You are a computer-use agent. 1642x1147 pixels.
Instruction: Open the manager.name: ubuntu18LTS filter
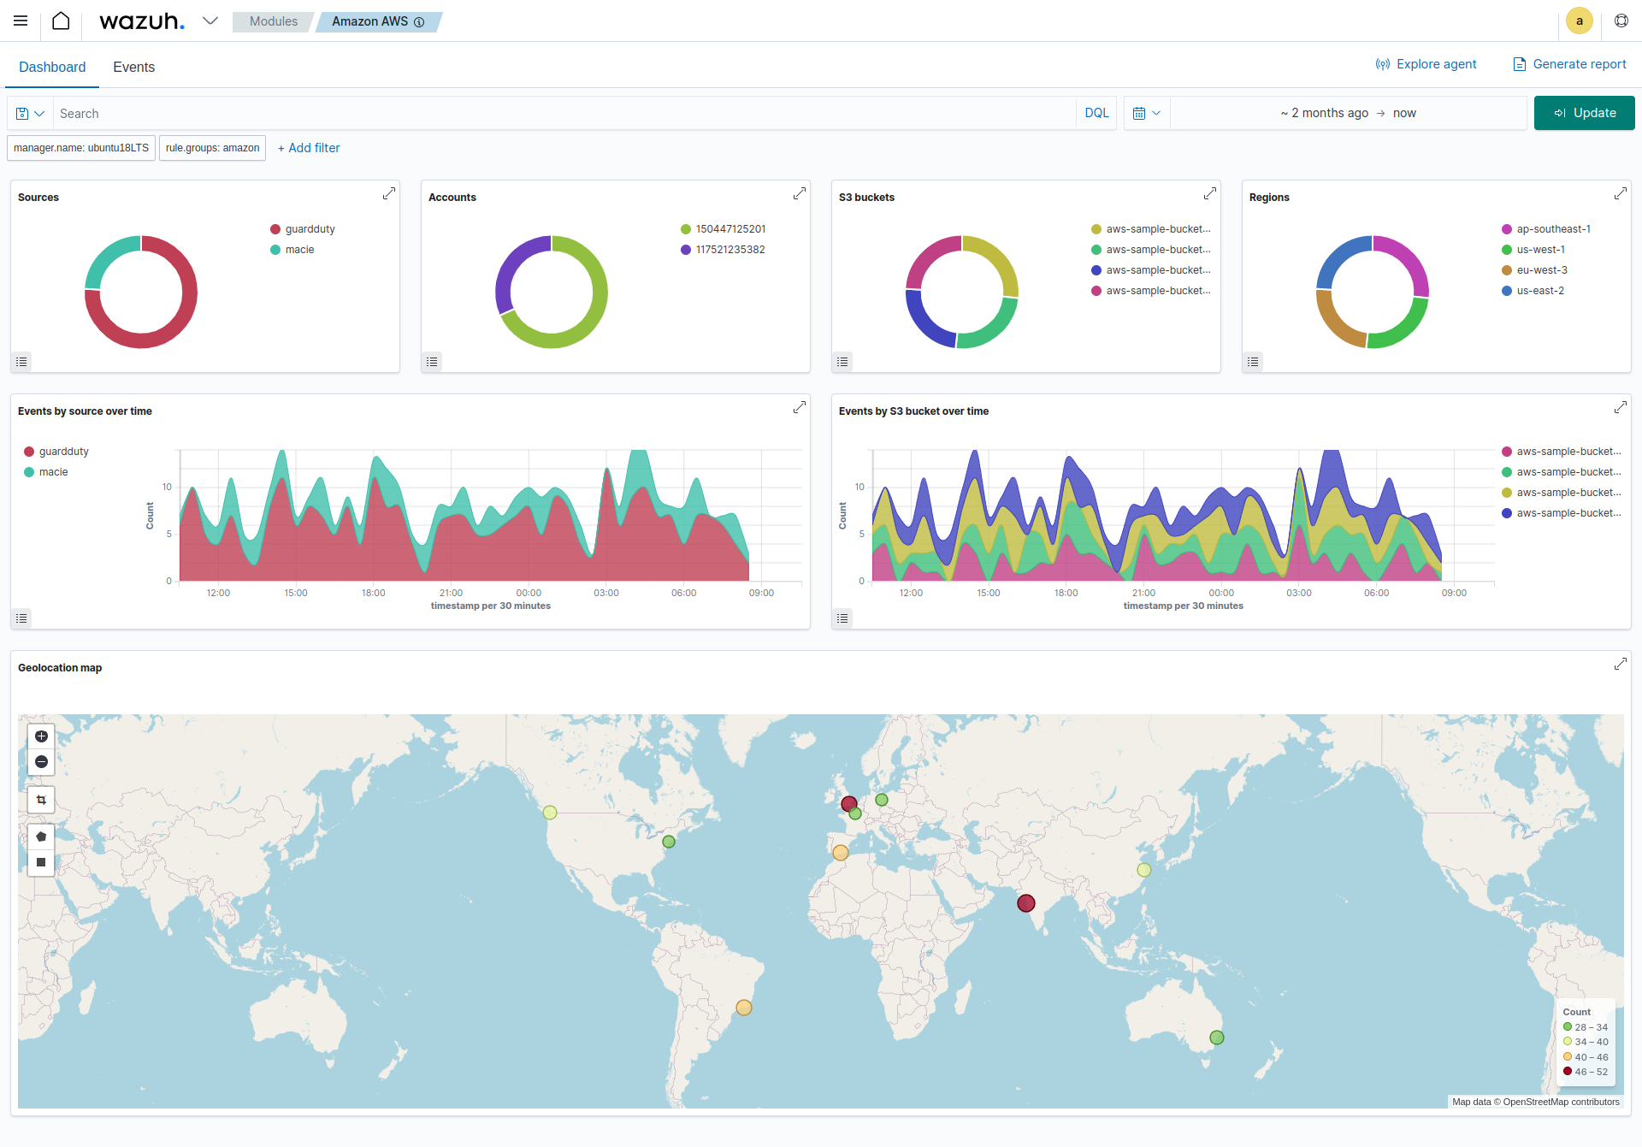pos(81,148)
